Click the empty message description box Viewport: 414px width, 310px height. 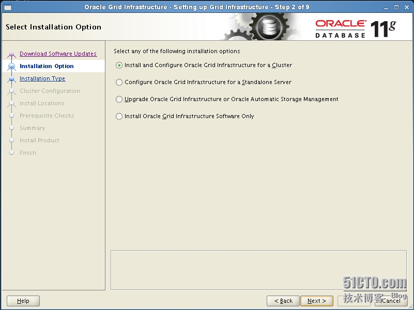(258, 270)
